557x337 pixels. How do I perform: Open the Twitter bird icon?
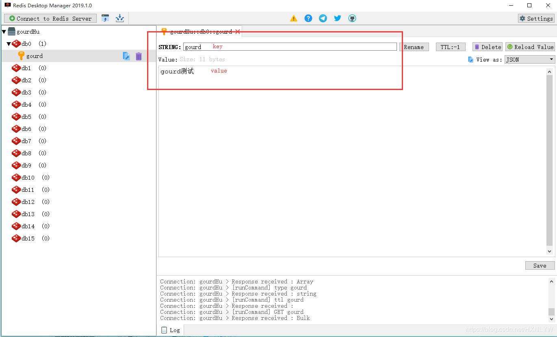tap(338, 18)
